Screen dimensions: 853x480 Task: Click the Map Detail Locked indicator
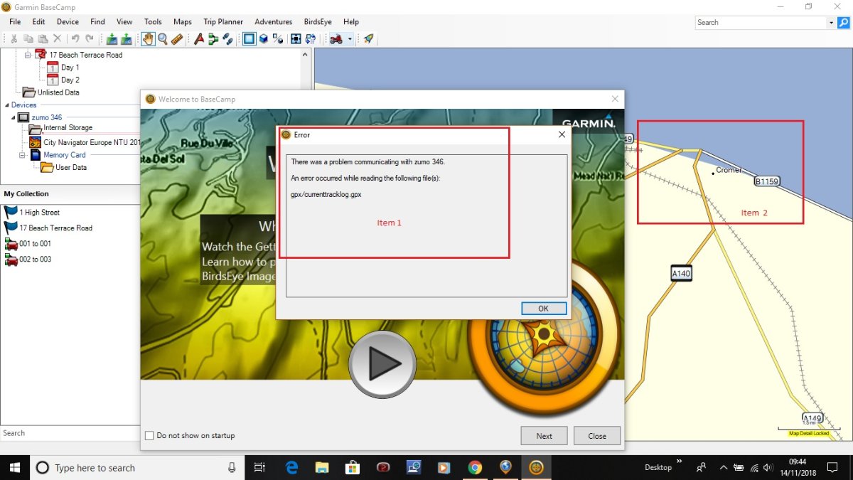click(809, 433)
